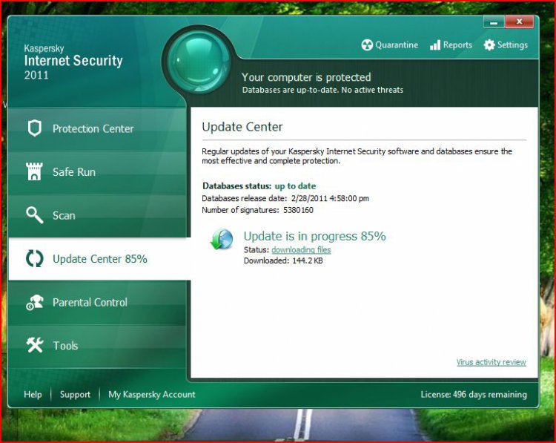Go to Parental Control section
Viewport: 556px width, 443px height.
click(97, 303)
